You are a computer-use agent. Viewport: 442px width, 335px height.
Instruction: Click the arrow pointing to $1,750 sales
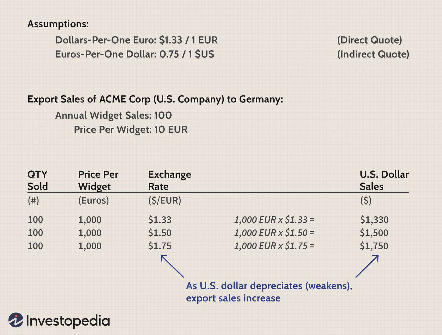(367, 266)
